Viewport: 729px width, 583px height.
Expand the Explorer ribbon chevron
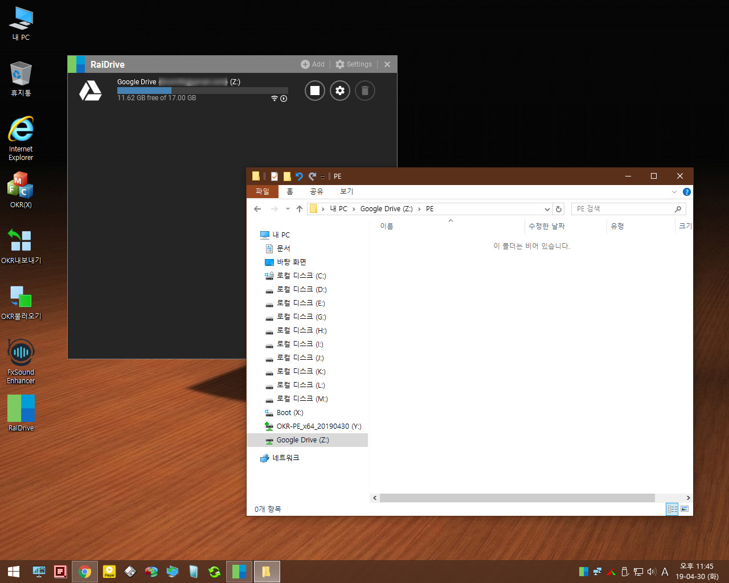pyautogui.click(x=674, y=192)
